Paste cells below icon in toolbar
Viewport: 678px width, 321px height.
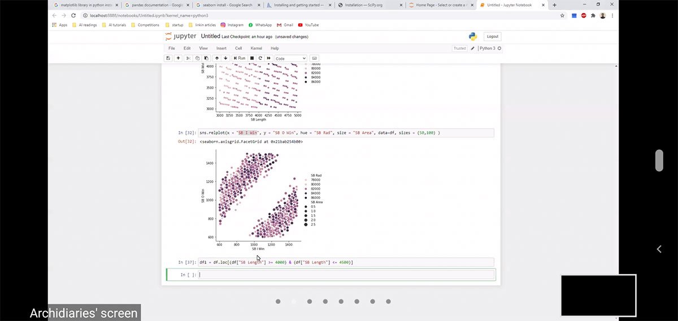coord(206,58)
